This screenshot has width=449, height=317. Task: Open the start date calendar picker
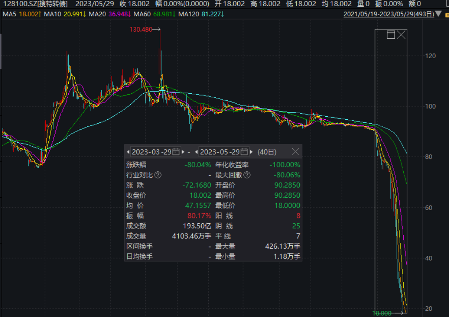click(x=176, y=152)
